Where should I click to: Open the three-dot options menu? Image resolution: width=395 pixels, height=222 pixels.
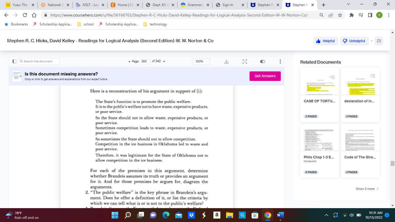(280, 61)
